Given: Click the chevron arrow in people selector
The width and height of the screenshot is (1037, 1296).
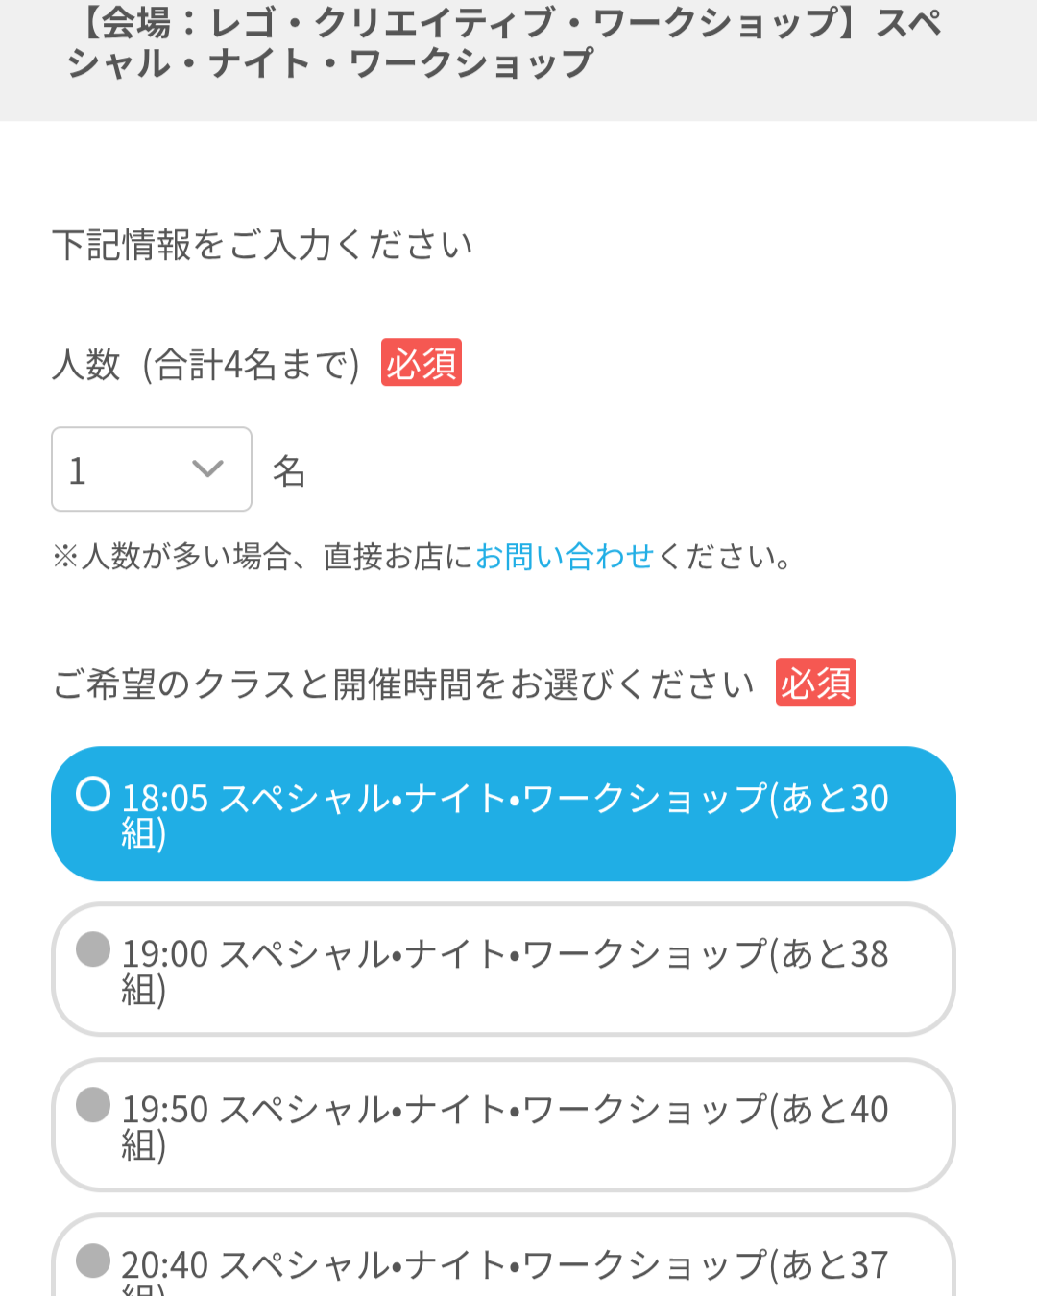Looking at the screenshot, I should coord(207,468).
